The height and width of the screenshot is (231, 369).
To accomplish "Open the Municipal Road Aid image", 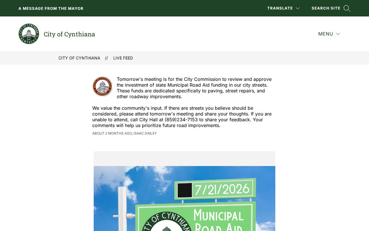I will 184,198.
